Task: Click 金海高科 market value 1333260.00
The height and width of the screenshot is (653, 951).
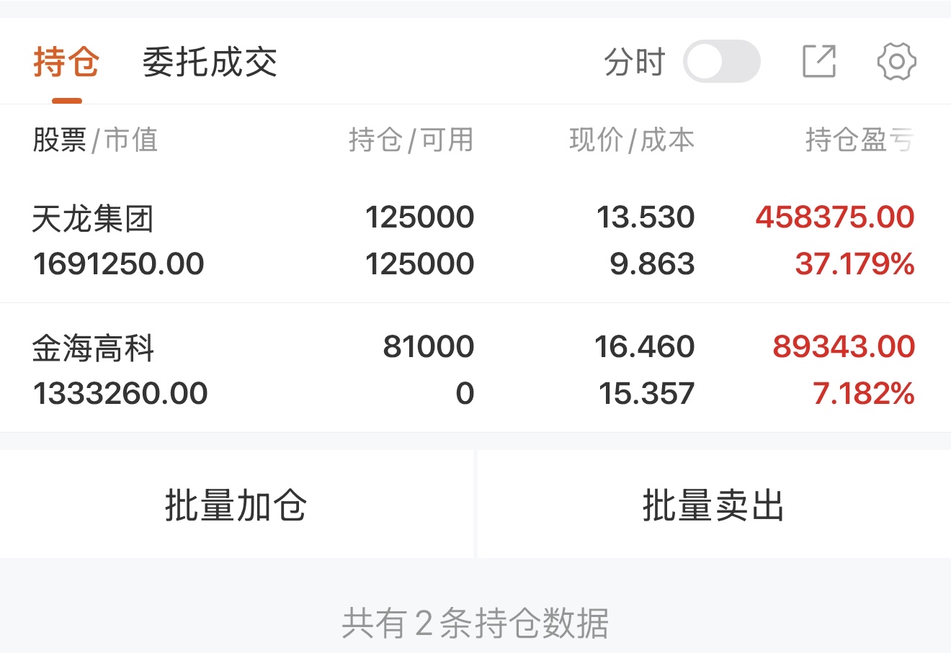Action: point(120,394)
